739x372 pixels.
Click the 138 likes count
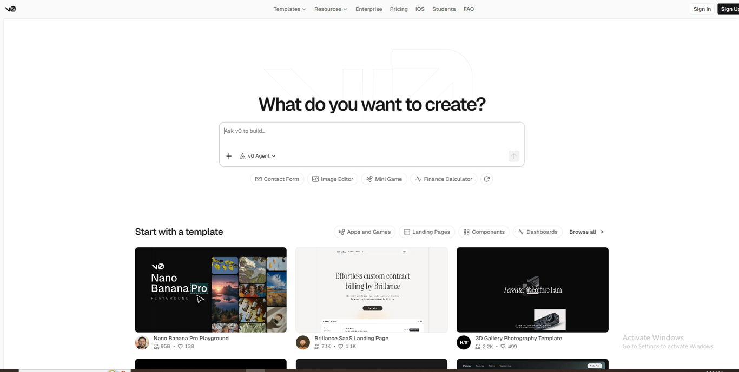189,347
